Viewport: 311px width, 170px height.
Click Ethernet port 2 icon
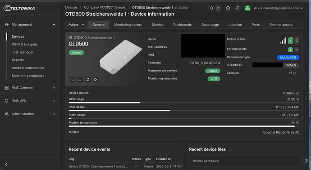(297, 49)
